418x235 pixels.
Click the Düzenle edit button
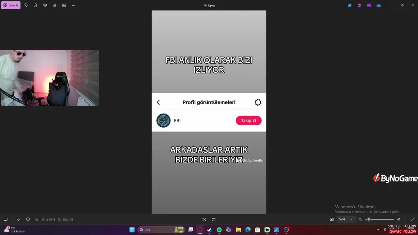(x=11, y=5)
